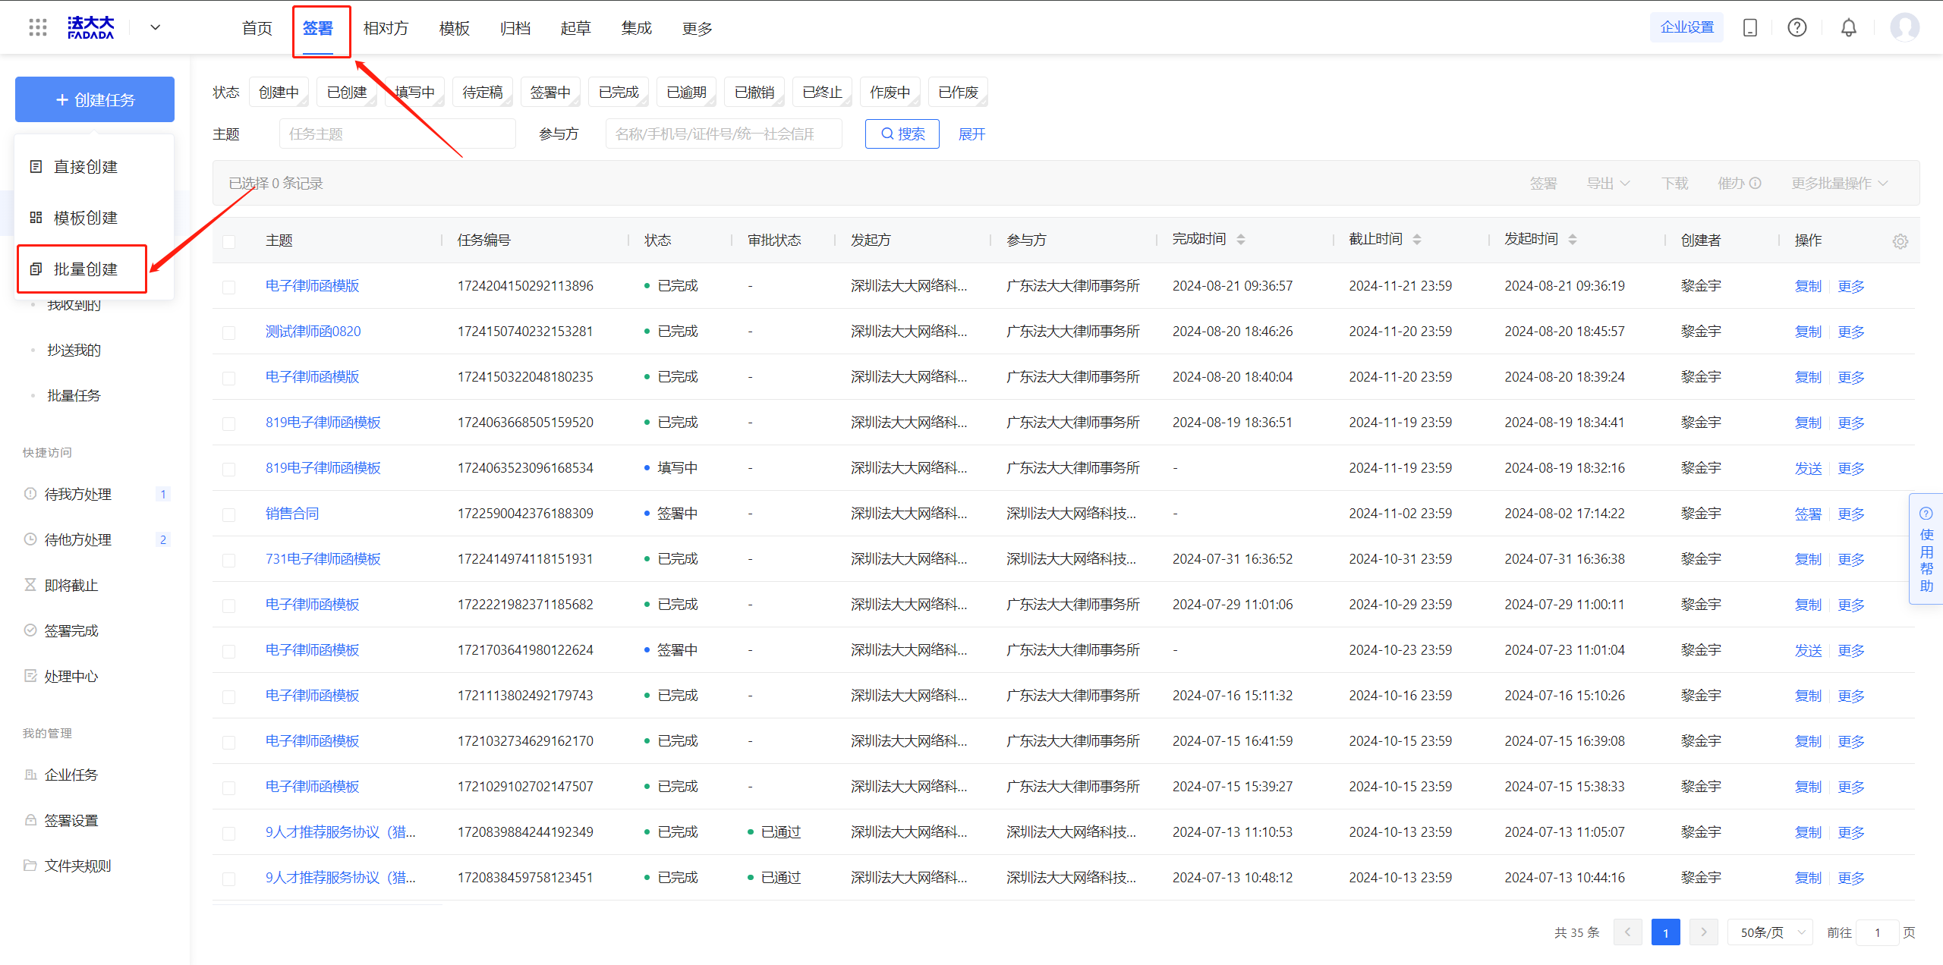Switch to the 相对方 tab

tap(386, 29)
